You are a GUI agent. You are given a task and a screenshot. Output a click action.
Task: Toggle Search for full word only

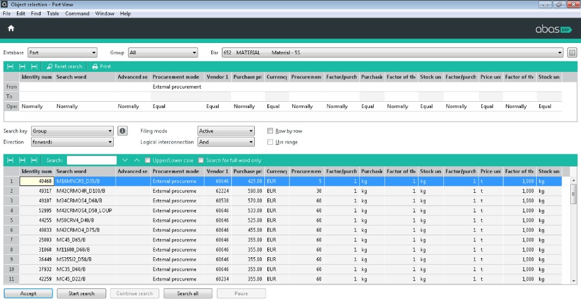click(x=201, y=161)
